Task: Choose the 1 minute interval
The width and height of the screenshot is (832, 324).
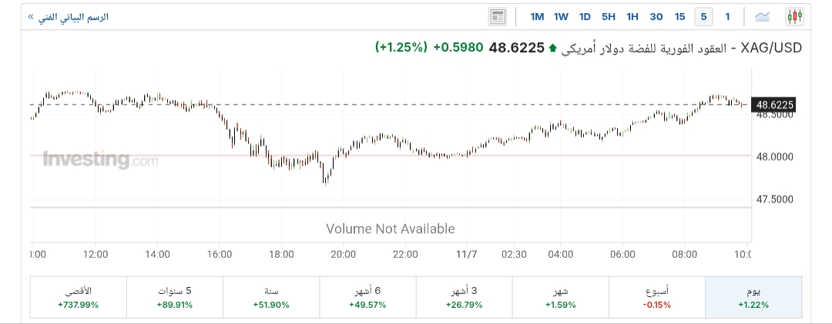Action: [726, 16]
